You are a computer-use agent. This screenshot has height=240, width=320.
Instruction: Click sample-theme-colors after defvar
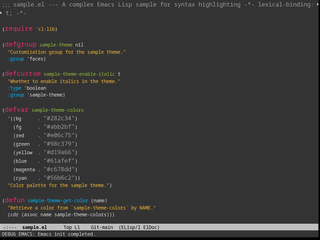pos(57,110)
